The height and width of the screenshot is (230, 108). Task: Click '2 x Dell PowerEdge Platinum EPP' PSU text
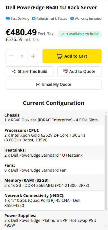click(50, 223)
